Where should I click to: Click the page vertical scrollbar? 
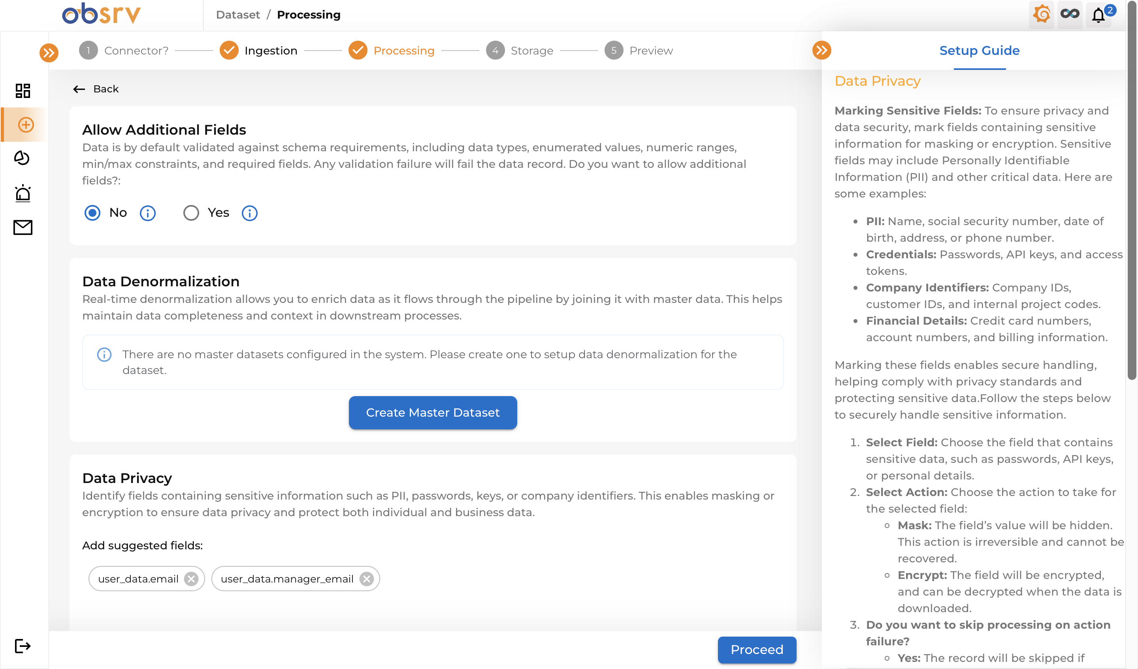pos(1132,190)
